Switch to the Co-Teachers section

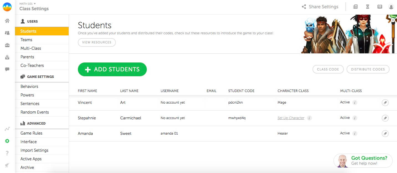[x=32, y=65]
